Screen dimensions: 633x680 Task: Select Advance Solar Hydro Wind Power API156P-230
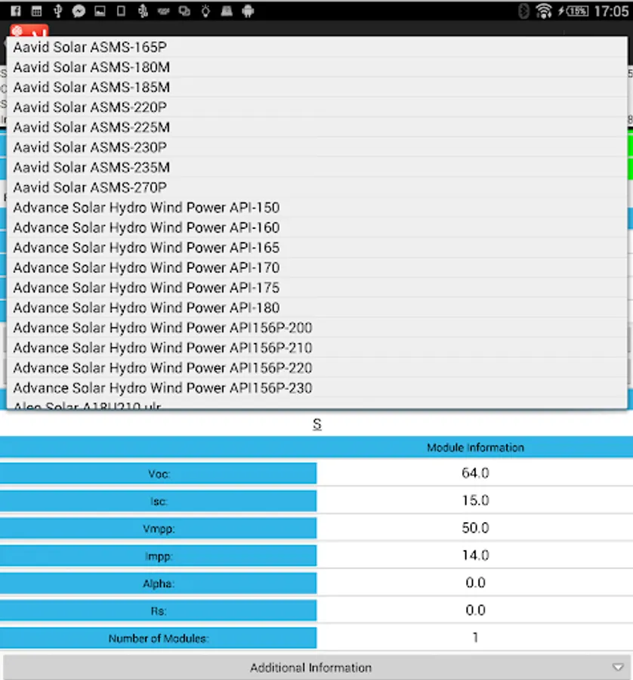[x=317, y=388]
